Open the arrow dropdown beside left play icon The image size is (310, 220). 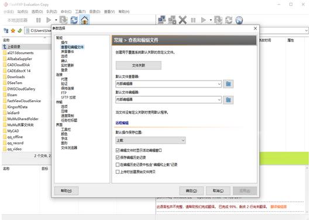(x=56, y=20)
